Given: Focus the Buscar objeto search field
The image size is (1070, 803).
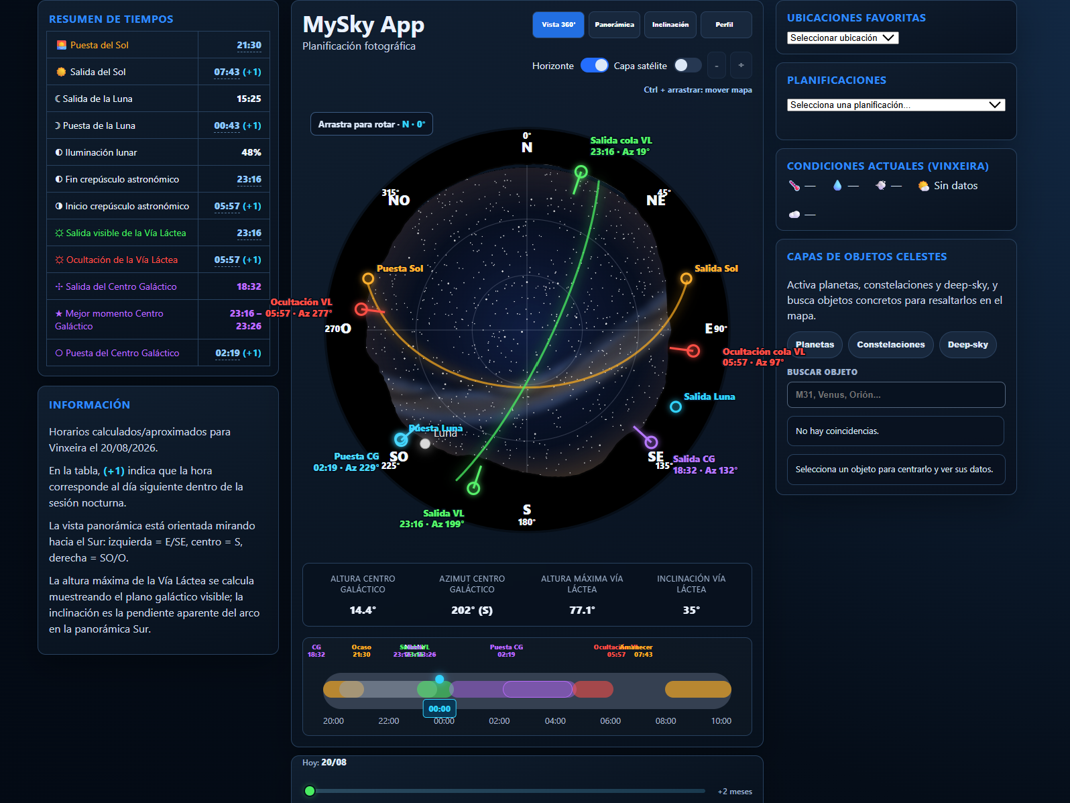Looking at the screenshot, I should [x=896, y=394].
